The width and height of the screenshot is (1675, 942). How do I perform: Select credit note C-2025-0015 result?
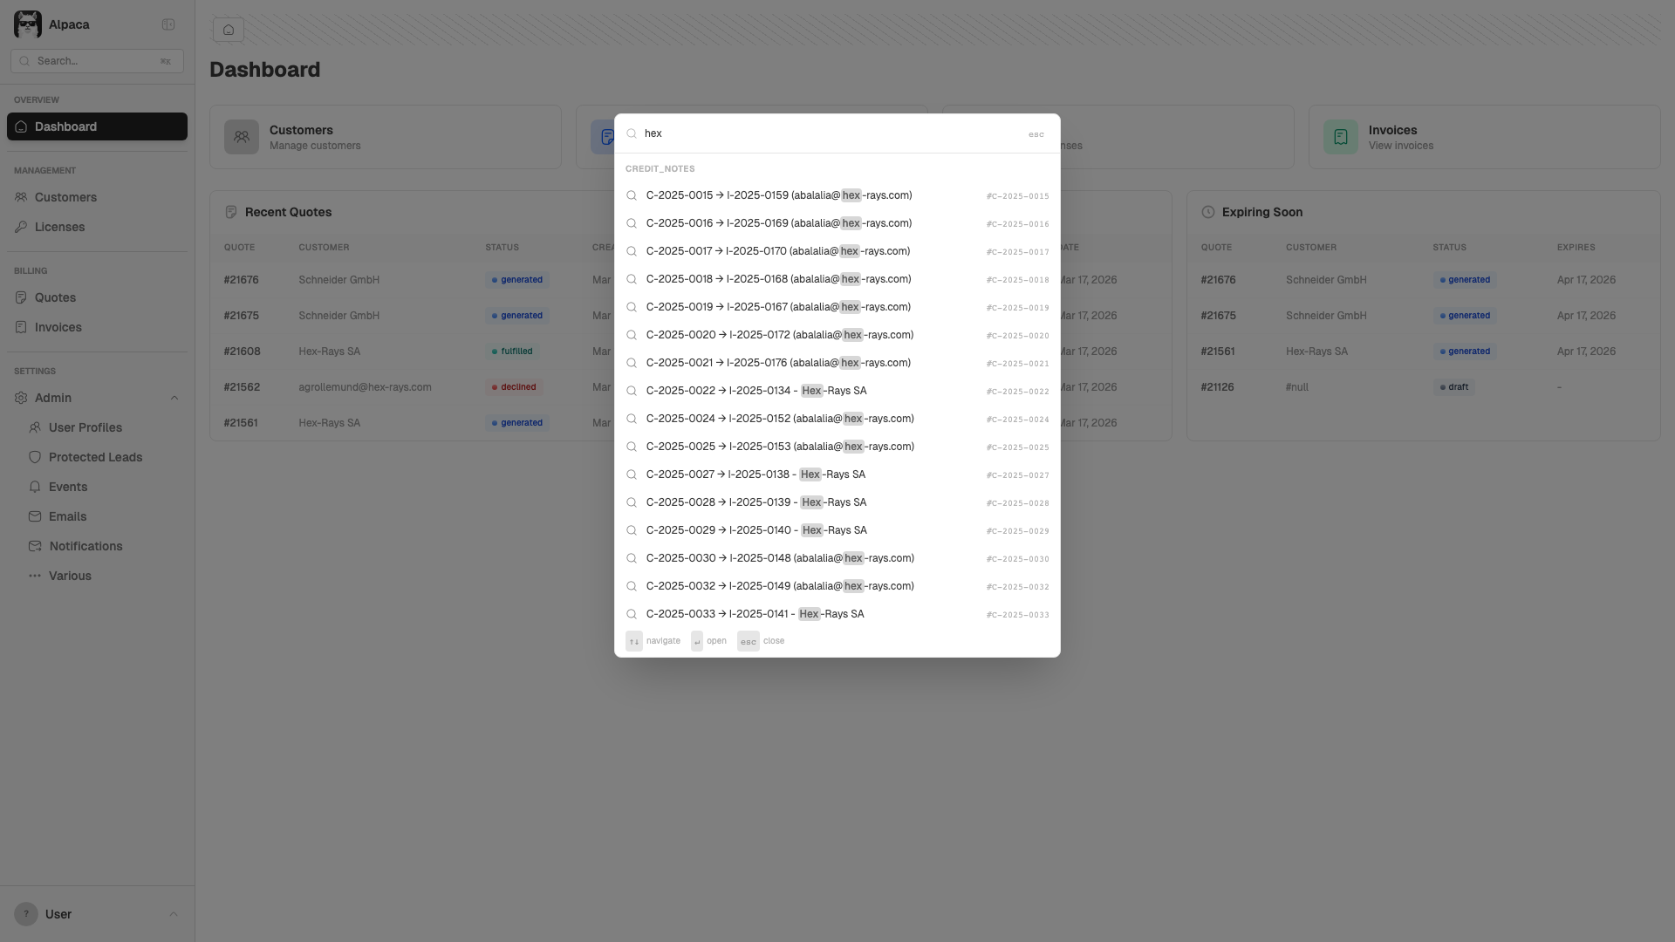click(778, 195)
